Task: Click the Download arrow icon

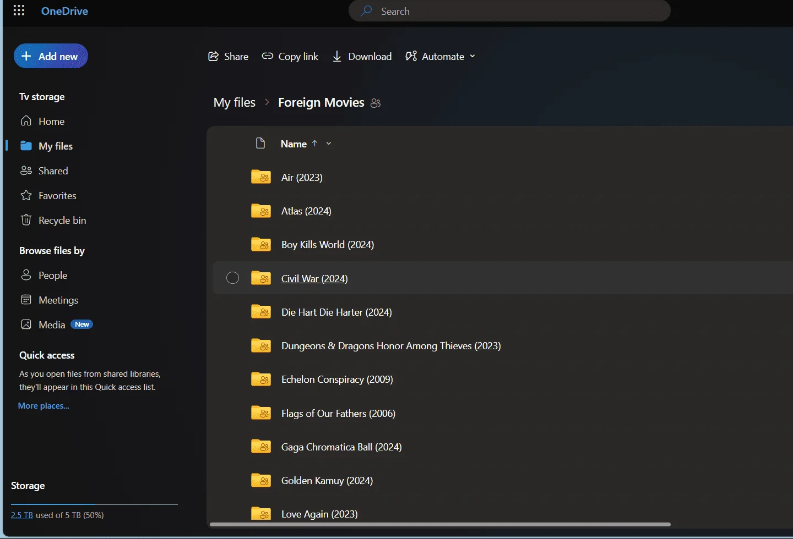Action: click(337, 56)
